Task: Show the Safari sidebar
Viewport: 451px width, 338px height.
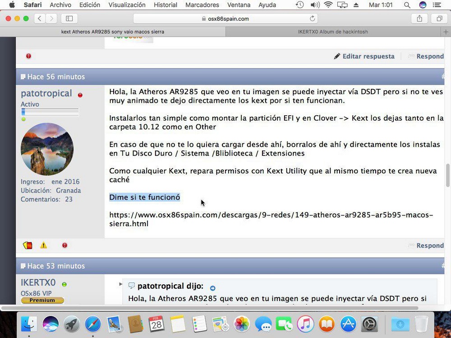Action: click(69, 18)
